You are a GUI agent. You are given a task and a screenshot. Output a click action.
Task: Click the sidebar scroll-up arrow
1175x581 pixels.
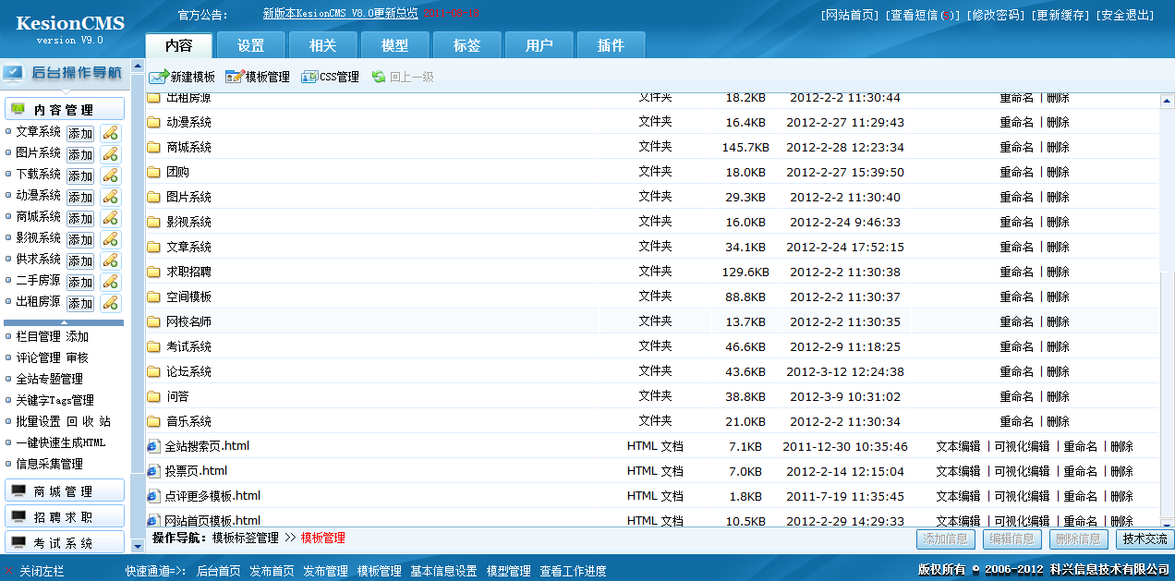pyautogui.click(x=138, y=67)
